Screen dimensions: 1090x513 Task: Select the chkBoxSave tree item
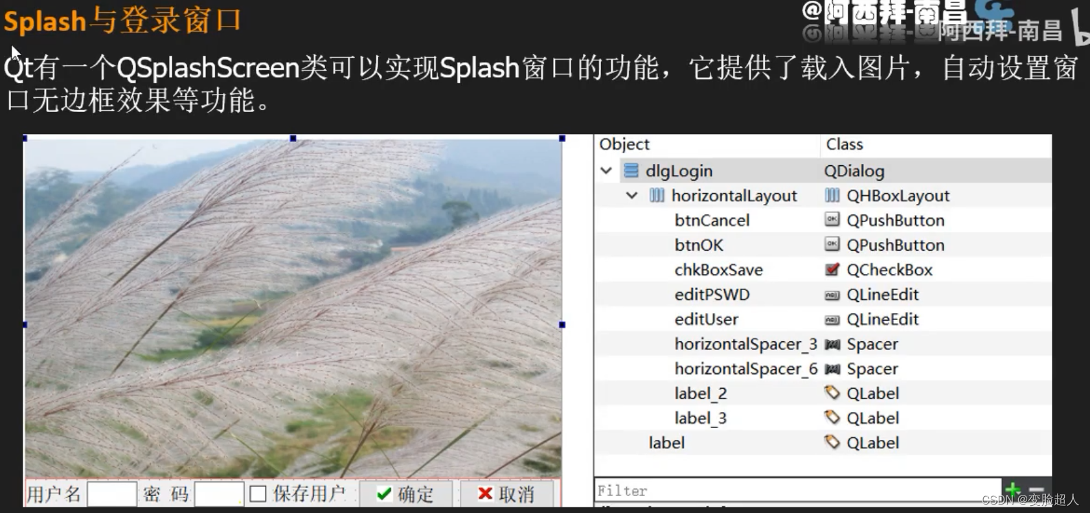718,270
